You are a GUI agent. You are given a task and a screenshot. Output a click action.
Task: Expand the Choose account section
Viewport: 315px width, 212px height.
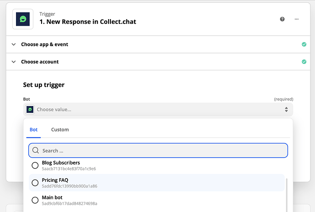pyautogui.click(x=158, y=62)
